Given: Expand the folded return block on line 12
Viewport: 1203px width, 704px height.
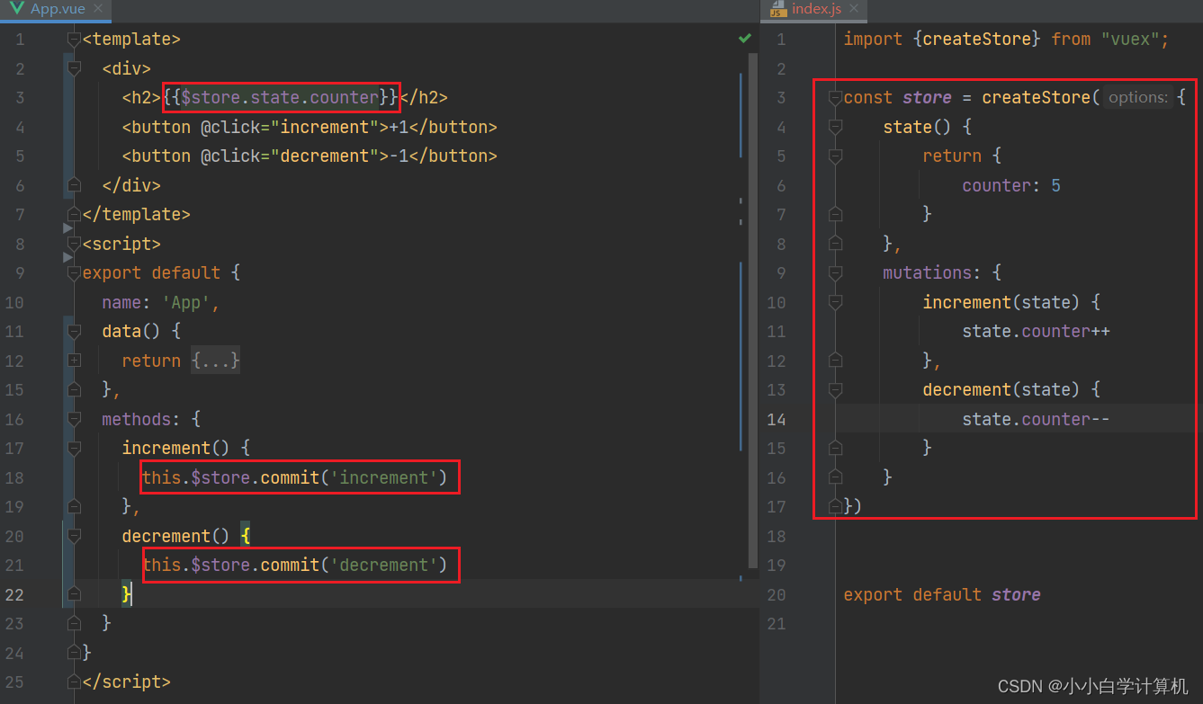Looking at the screenshot, I should tap(75, 361).
